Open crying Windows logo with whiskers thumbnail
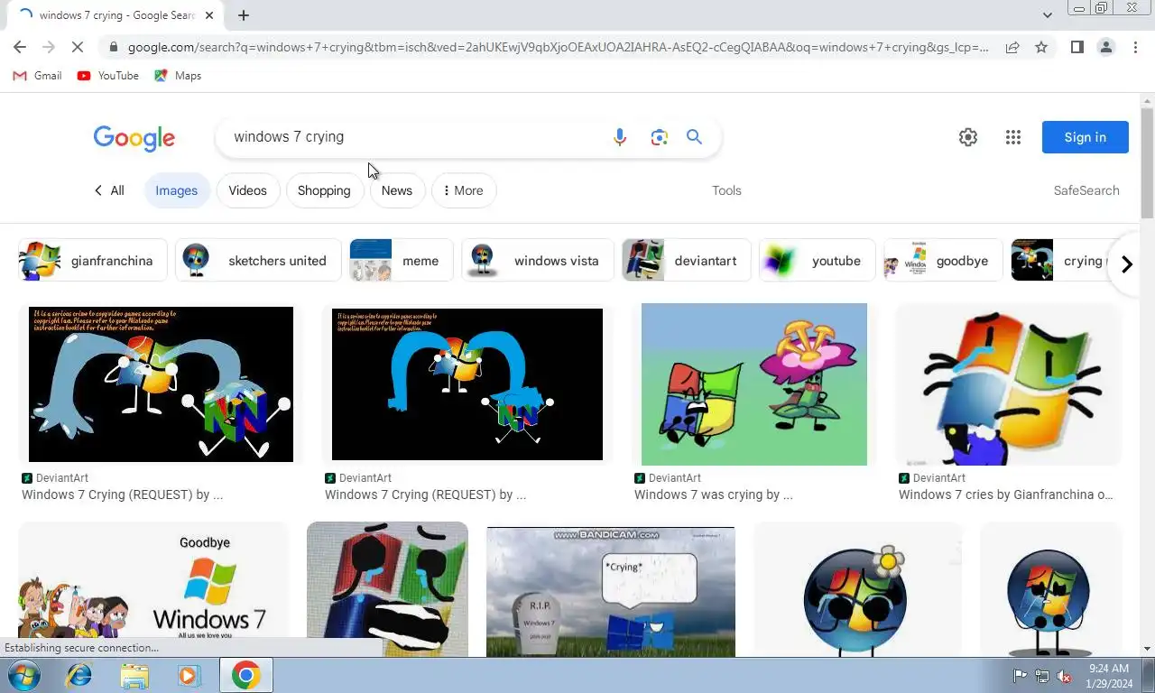Viewport: 1155px width, 693px height. click(x=1008, y=384)
